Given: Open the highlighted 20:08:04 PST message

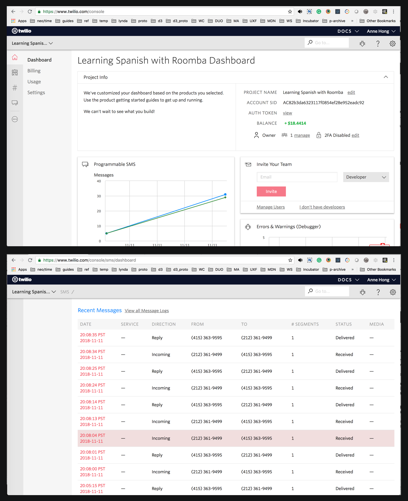Looking at the screenshot, I should pyautogui.click(x=92, y=438).
